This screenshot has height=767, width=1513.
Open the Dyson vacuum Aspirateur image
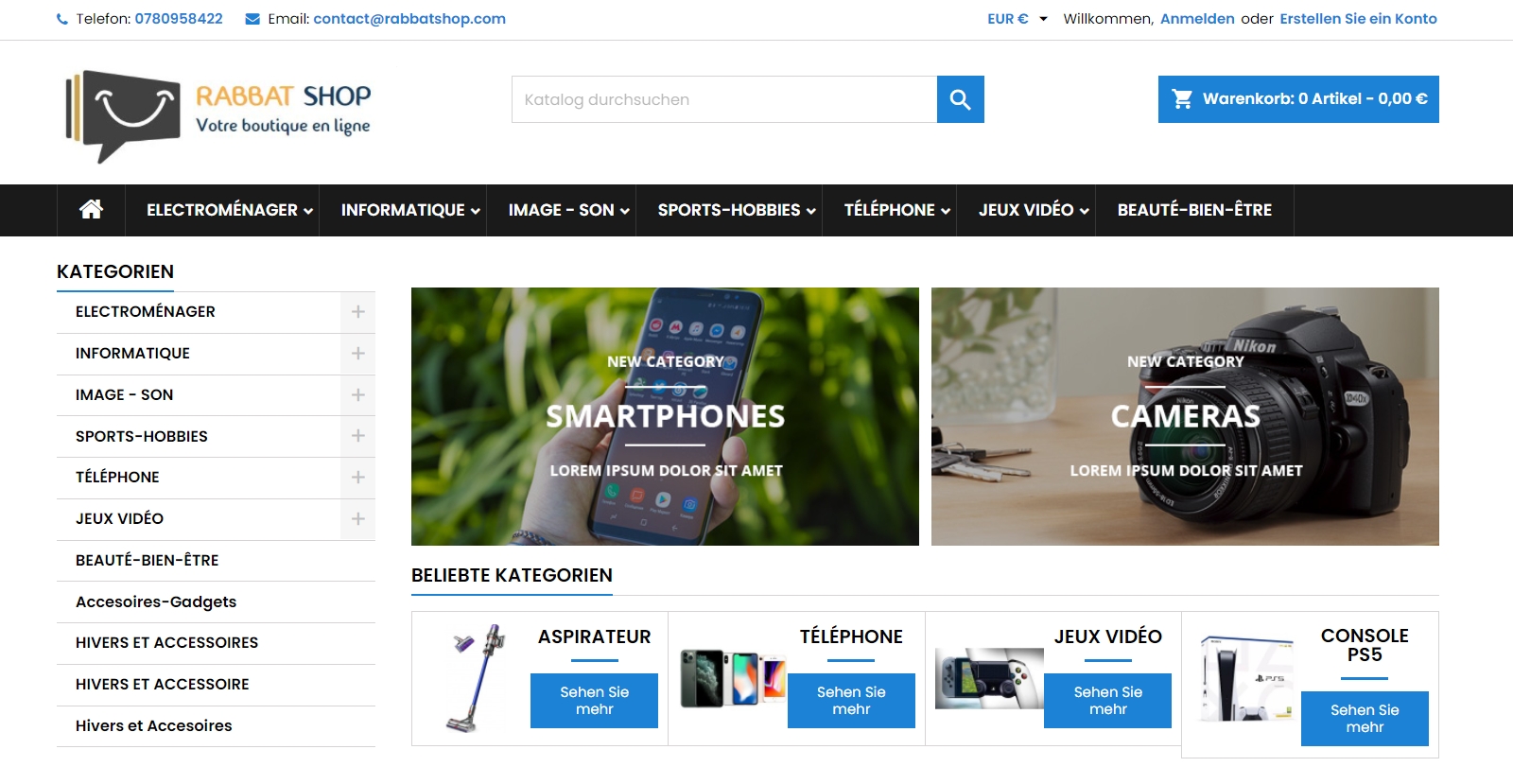coord(476,678)
